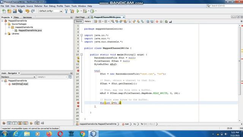Open the Profile Project dropdown arrow
Viewport: 243px width, 137px height.
[x=96, y=11]
